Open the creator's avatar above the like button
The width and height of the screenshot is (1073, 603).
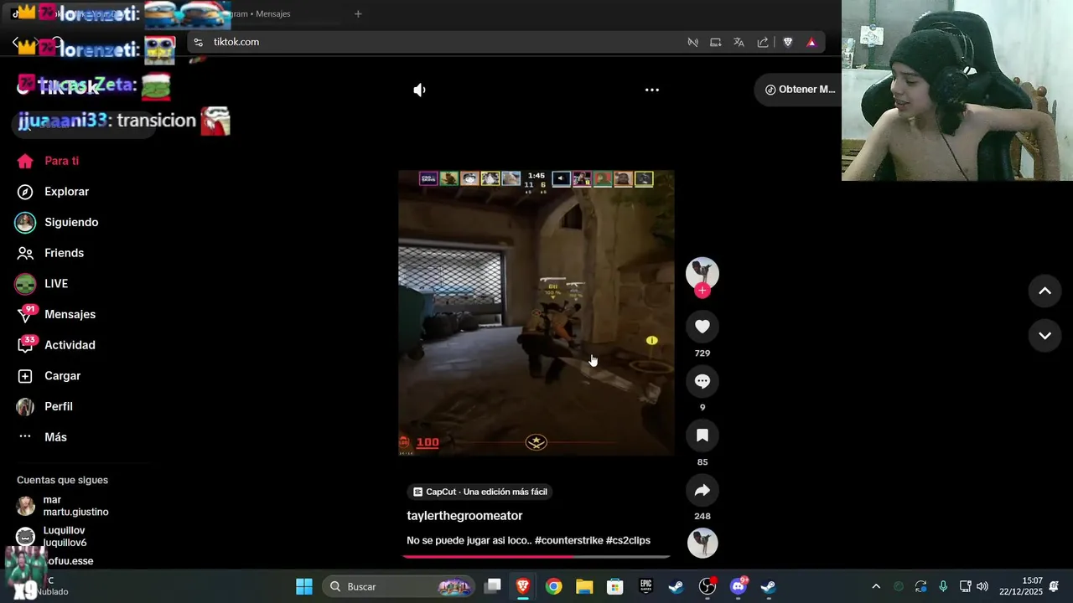(702, 273)
